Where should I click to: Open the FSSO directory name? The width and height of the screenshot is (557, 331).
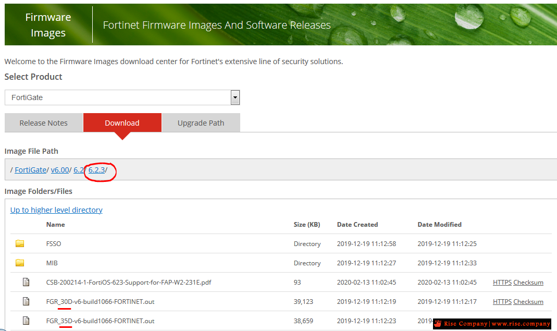point(54,244)
